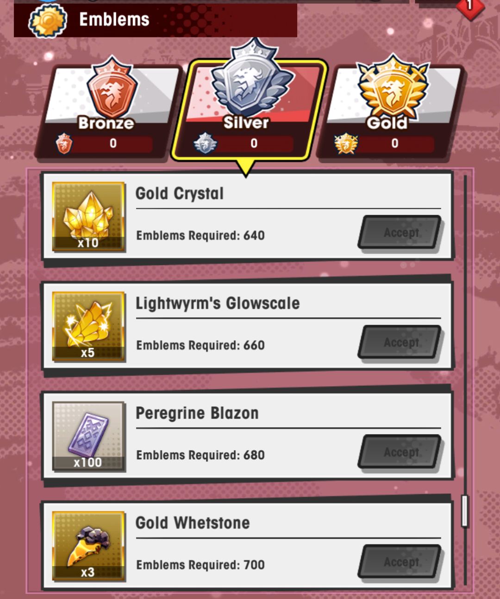The width and height of the screenshot is (500, 599).
Task: Click the red notification badge showing 1
Action: (x=469, y=6)
